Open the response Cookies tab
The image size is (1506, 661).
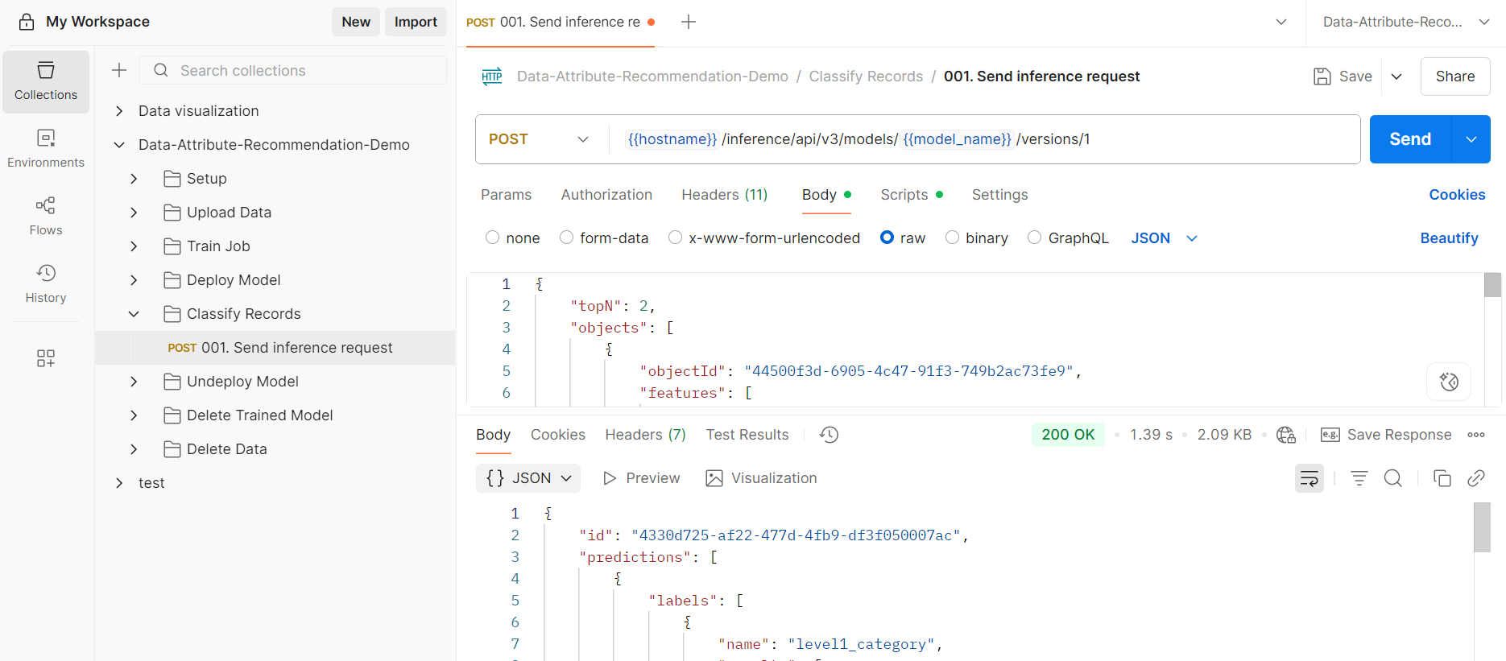coord(557,435)
